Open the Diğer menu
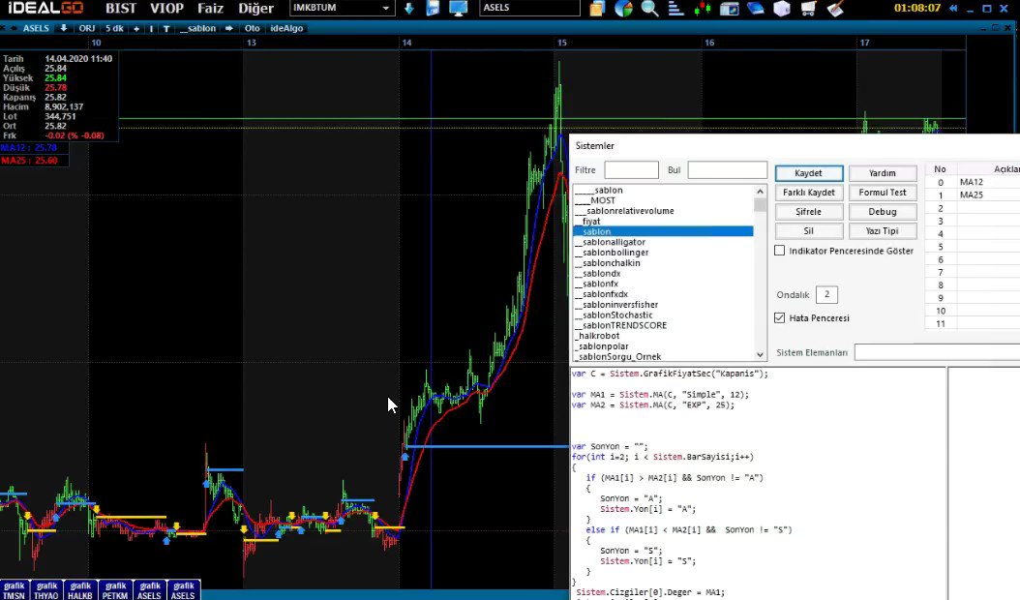Screen dimensions: 1020x600 pyautogui.click(x=255, y=9)
